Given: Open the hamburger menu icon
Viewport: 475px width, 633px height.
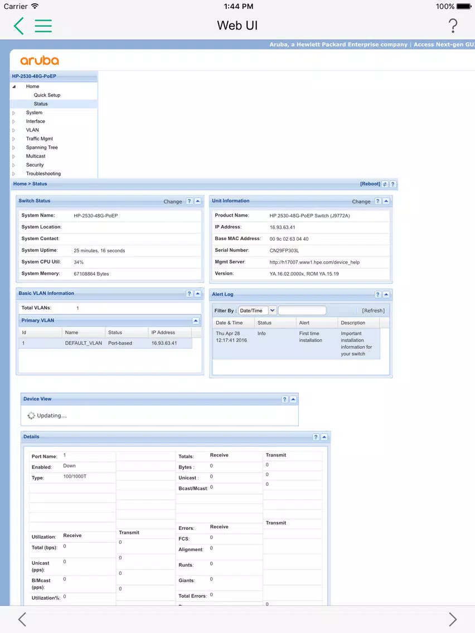Looking at the screenshot, I should tap(43, 26).
